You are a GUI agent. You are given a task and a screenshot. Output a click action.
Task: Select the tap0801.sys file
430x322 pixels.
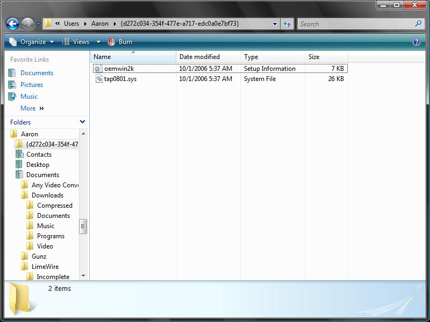(120, 79)
